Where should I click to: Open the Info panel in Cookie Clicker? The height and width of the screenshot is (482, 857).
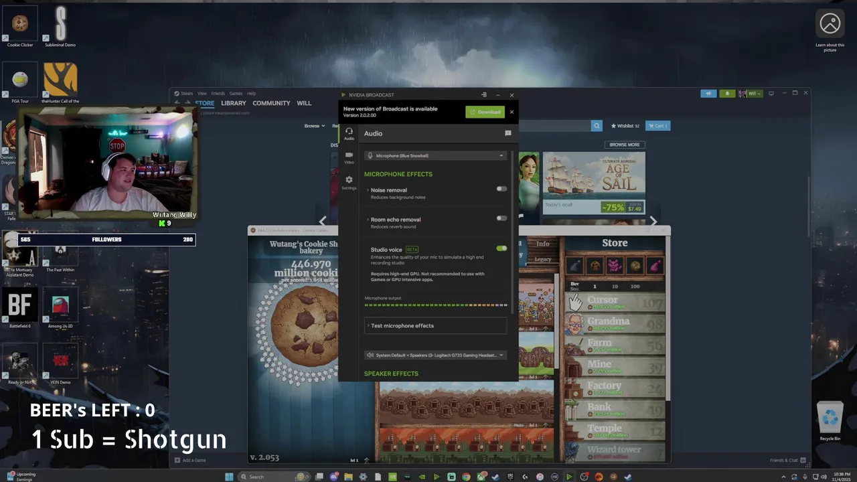coord(543,243)
